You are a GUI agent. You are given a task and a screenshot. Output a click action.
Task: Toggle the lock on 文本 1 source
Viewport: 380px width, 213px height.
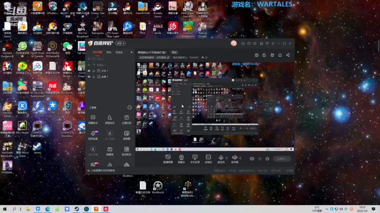[94, 71]
